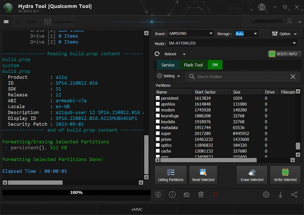This screenshot has width=304, height=215.
Task: Sort by the Size column header
Action: pyautogui.click(x=247, y=92)
